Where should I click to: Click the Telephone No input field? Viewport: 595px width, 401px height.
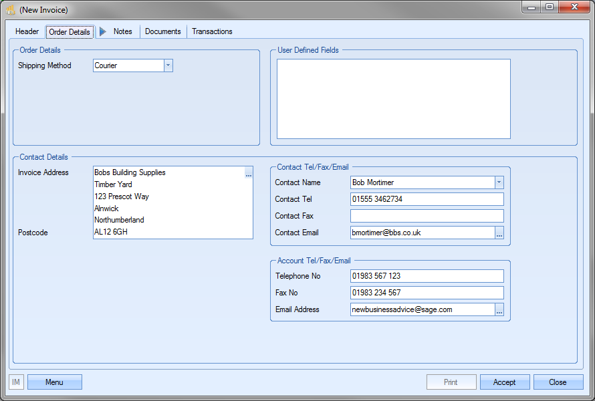tap(427, 276)
